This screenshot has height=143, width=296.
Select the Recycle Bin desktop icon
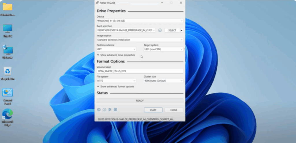pos(8,74)
